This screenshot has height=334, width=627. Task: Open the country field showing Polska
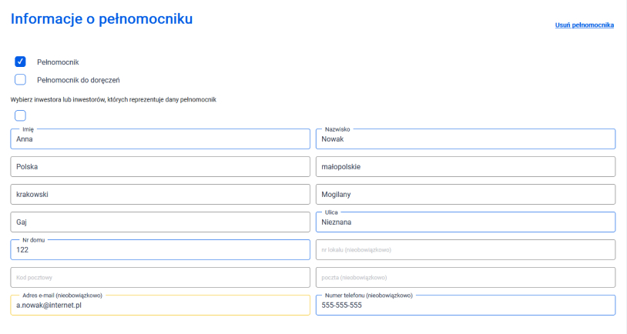160,166
